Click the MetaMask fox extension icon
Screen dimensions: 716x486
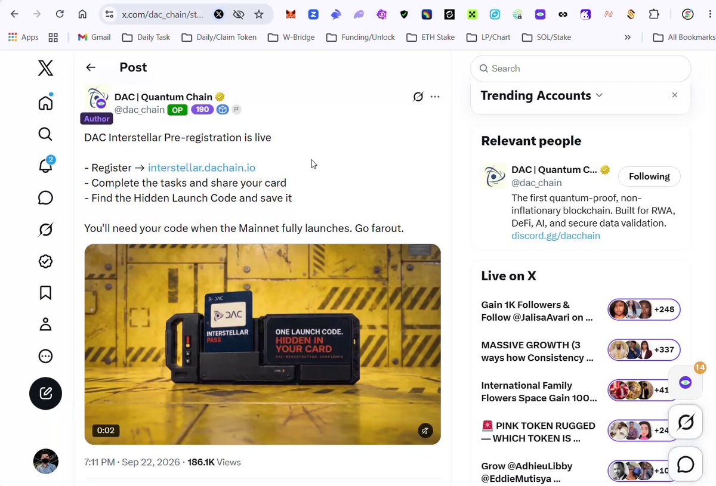click(290, 14)
